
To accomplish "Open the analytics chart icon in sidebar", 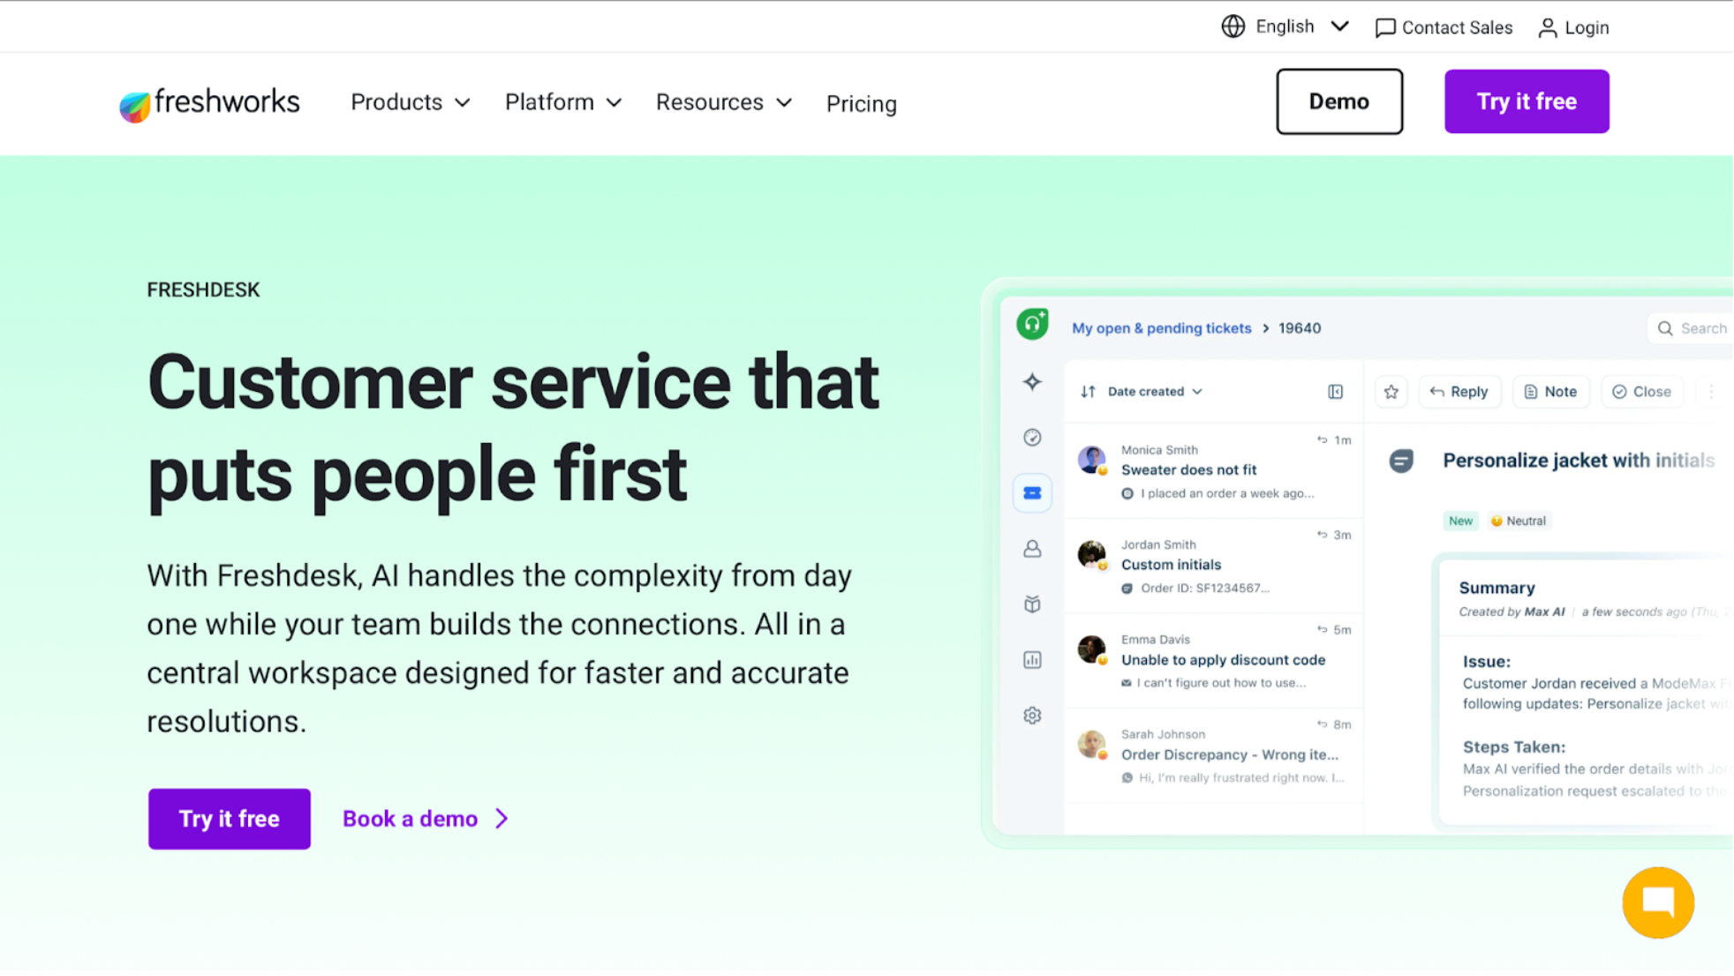I will pyautogui.click(x=1032, y=660).
